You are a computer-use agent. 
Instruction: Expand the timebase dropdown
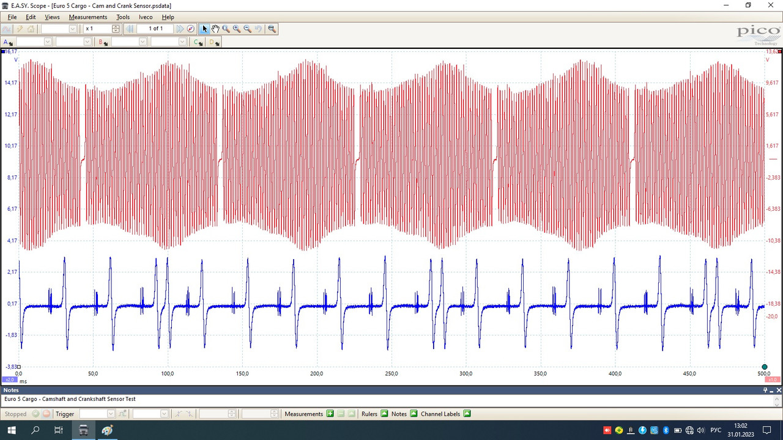click(x=73, y=29)
